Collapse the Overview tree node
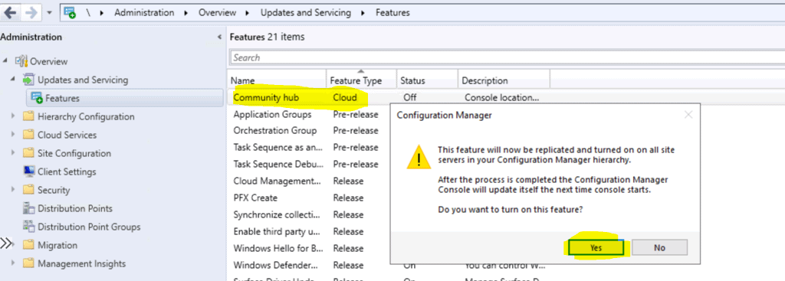785x281 pixels. (5, 61)
